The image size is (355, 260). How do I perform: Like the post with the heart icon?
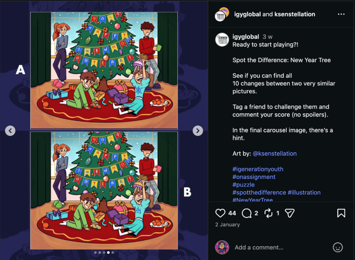(220, 213)
